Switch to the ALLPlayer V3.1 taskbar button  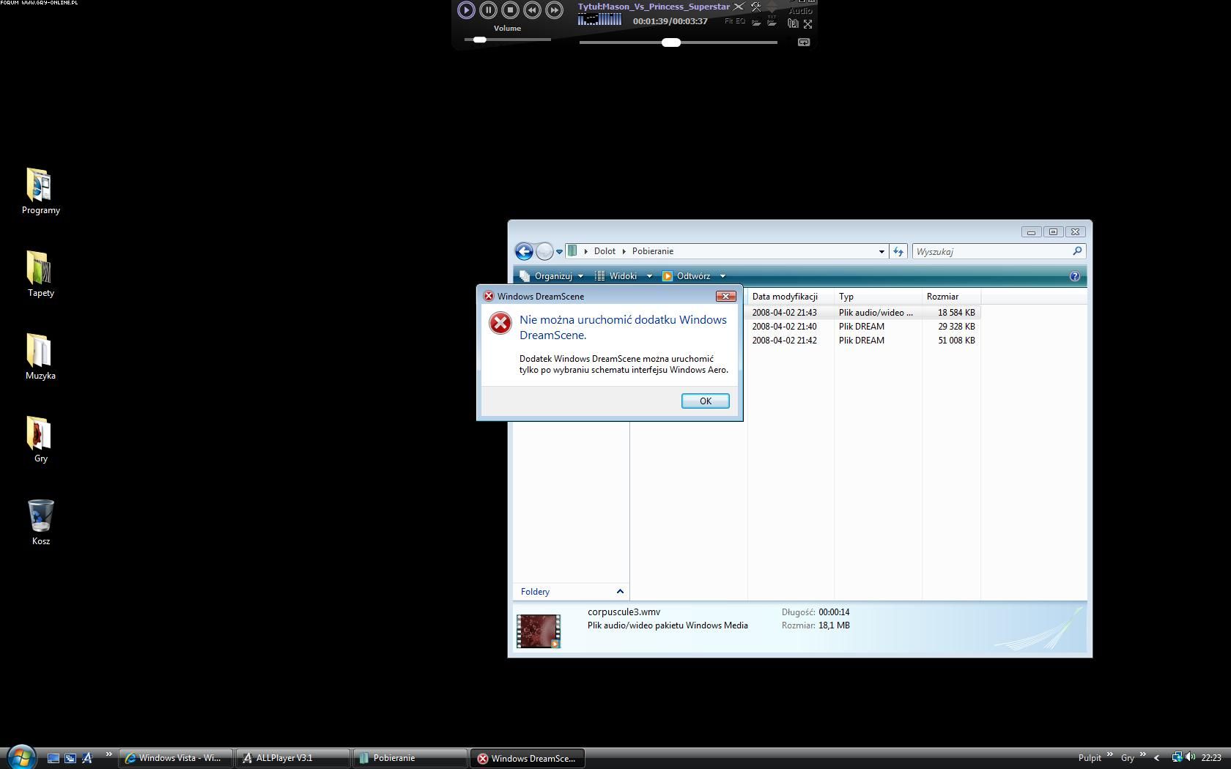[293, 758]
